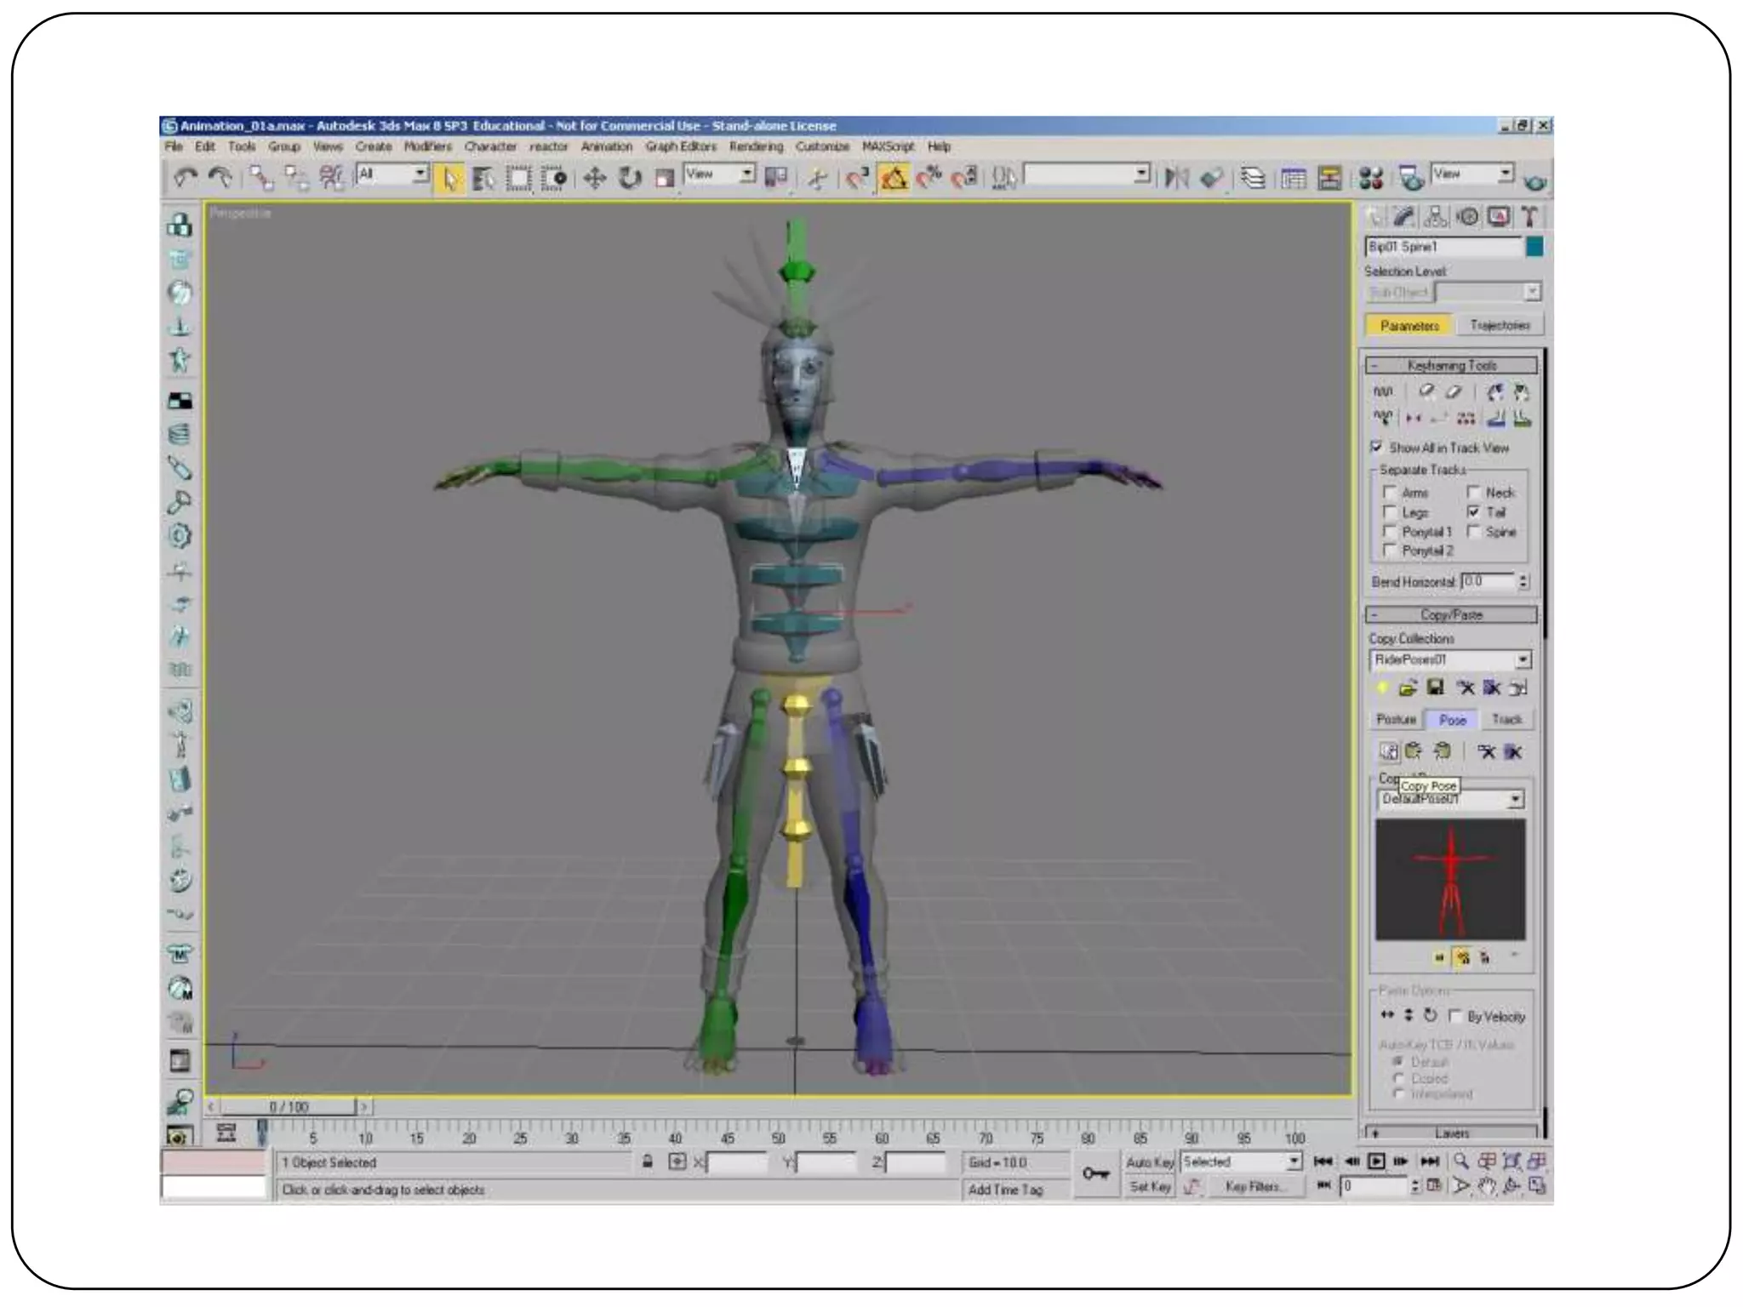This screenshot has width=1743, height=1307.
Task: Toggle Show All in Track View
Action: [x=1377, y=448]
